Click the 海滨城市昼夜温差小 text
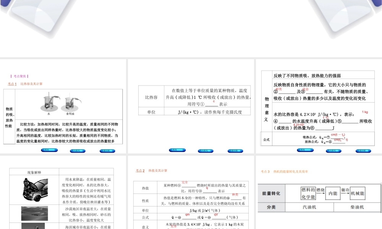382x229 pixels. point(88,227)
